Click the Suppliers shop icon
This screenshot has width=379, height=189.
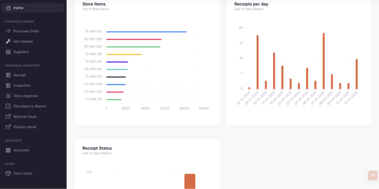(8, 52)
